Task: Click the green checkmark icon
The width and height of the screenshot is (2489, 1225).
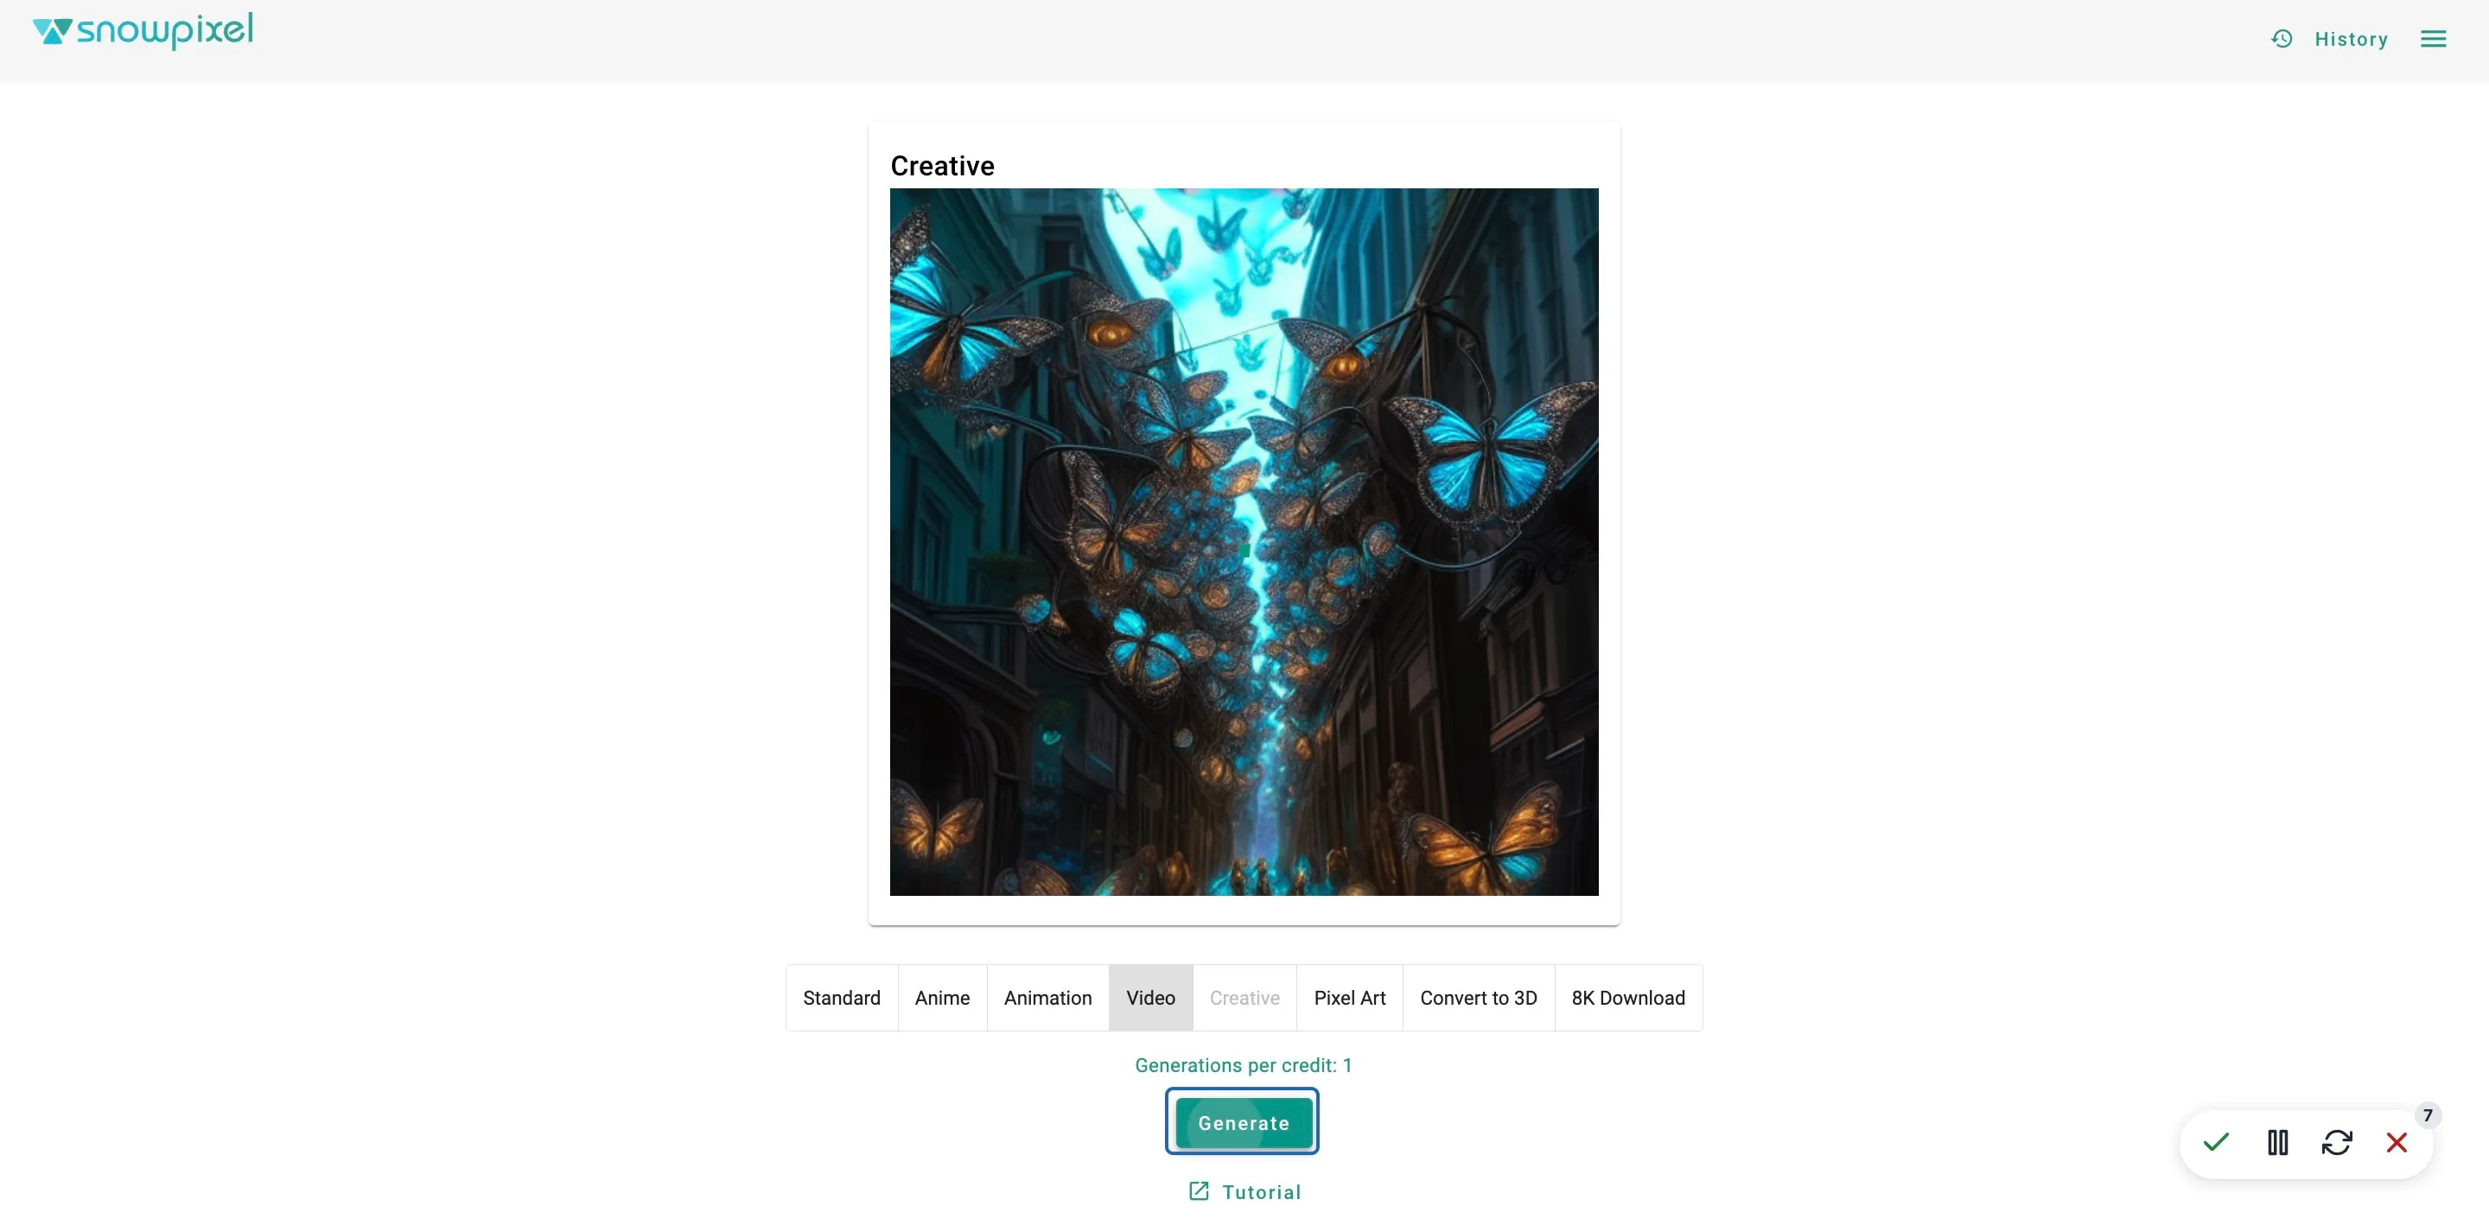Action: point(2216,1142)
